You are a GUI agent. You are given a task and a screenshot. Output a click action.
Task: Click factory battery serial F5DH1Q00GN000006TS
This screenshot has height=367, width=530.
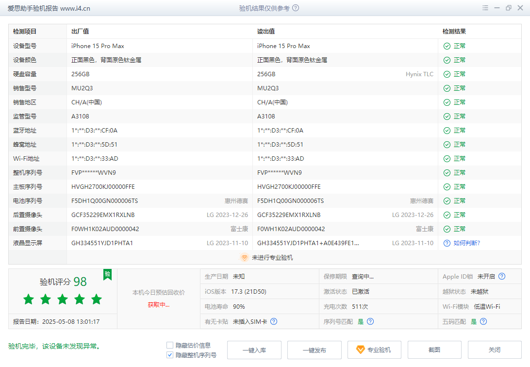point(105,201)
